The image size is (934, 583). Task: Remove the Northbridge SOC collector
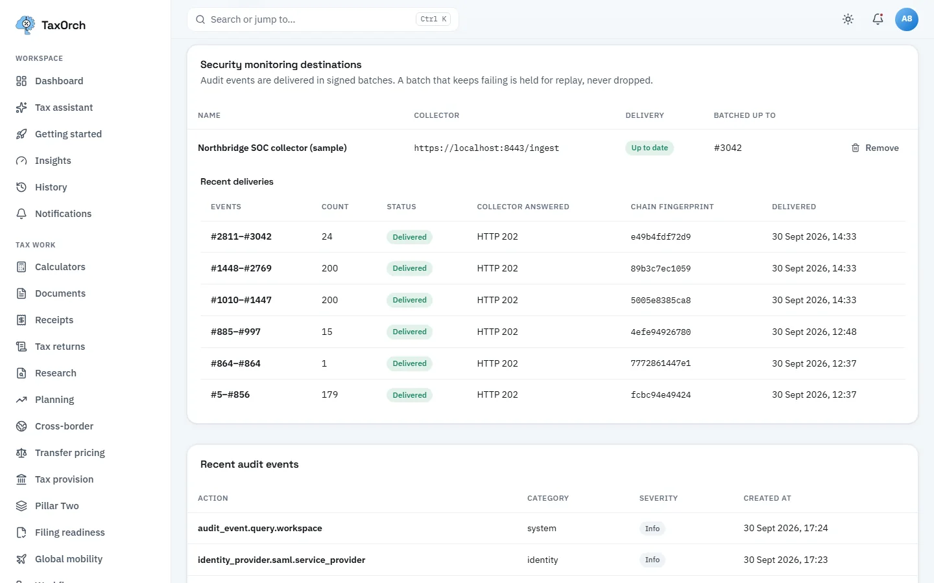875,148
